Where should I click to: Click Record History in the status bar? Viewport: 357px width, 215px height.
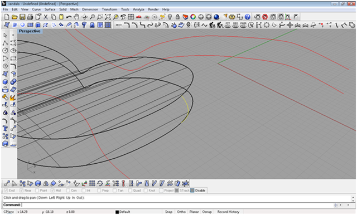point(228,212)
